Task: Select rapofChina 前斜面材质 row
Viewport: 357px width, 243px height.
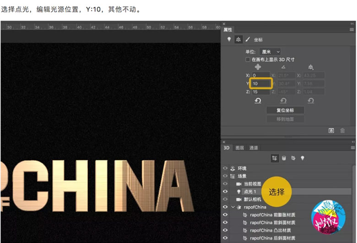Action: pos(290,223)
